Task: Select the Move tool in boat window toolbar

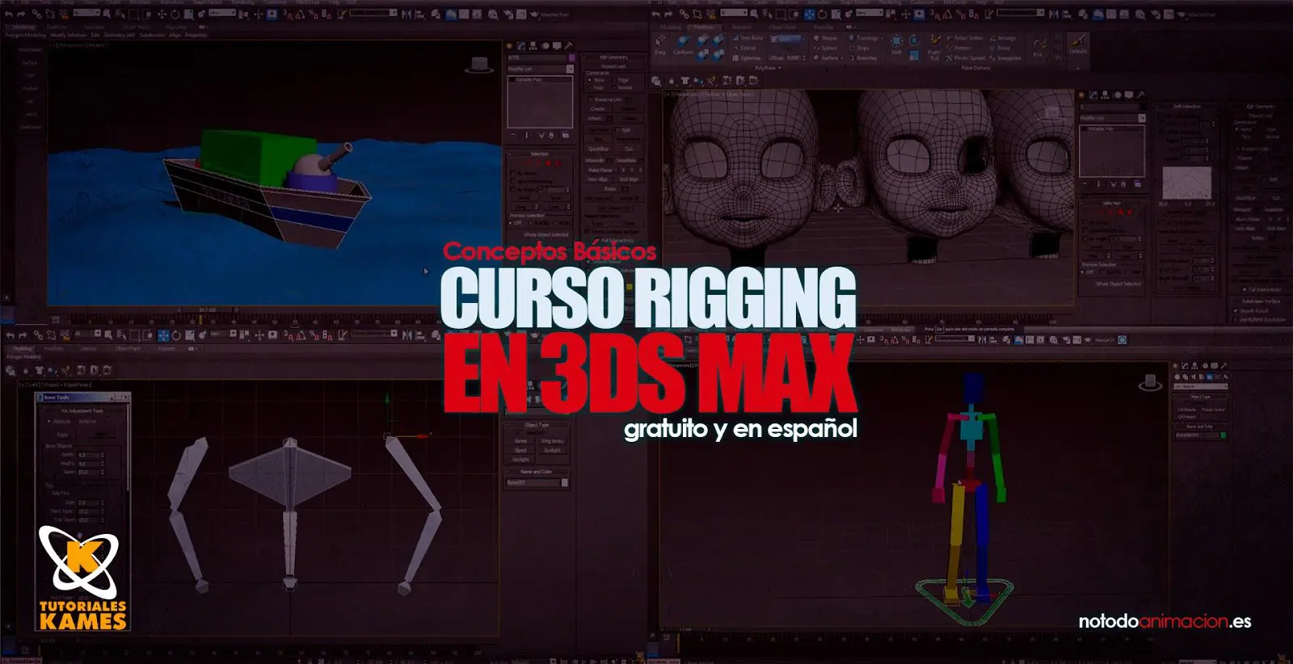Action: pyautogui.click(x=162, y=15)
